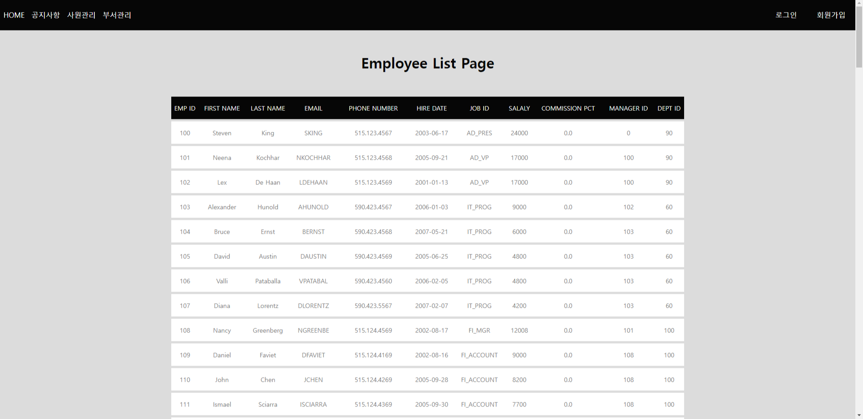863x419 pixels.
Task: Select first name Nancy
Action: [x=222, y=330]
